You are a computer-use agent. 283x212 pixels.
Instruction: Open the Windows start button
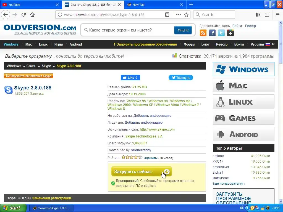coord(13,208)
